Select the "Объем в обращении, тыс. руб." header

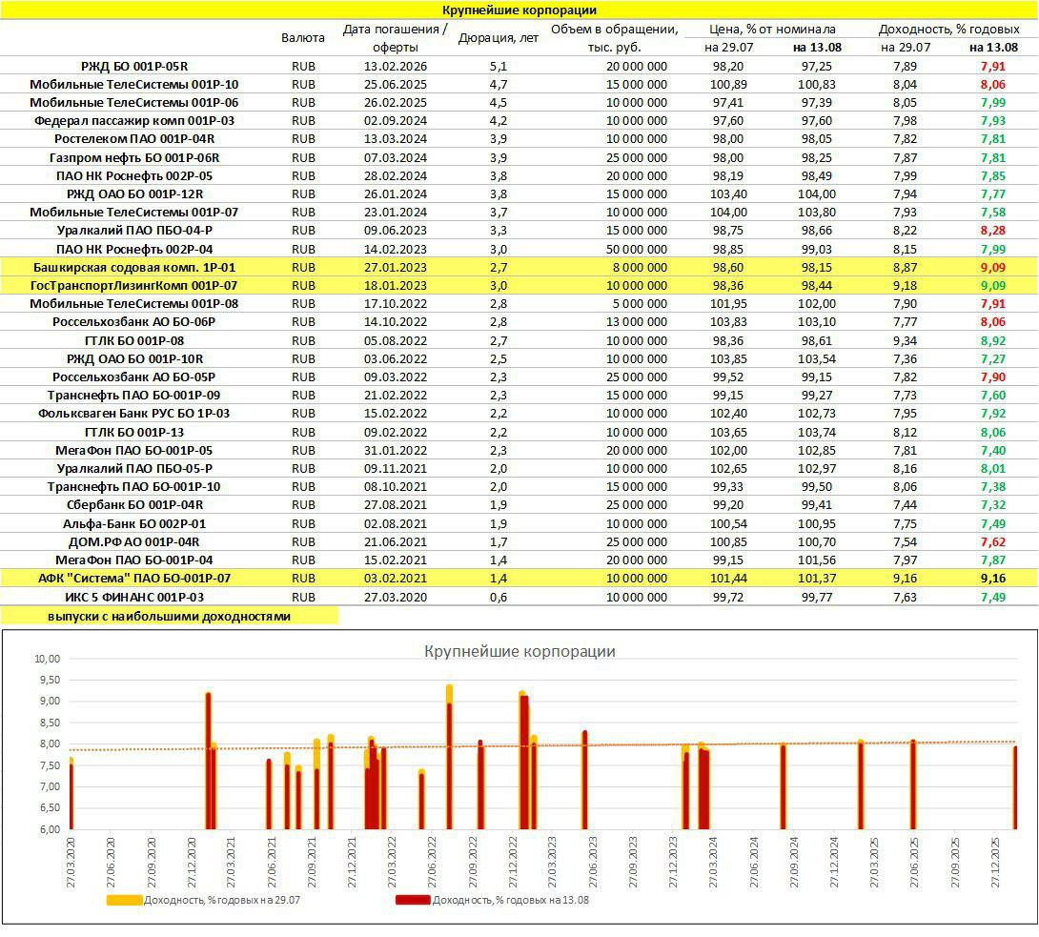point(614,38)
